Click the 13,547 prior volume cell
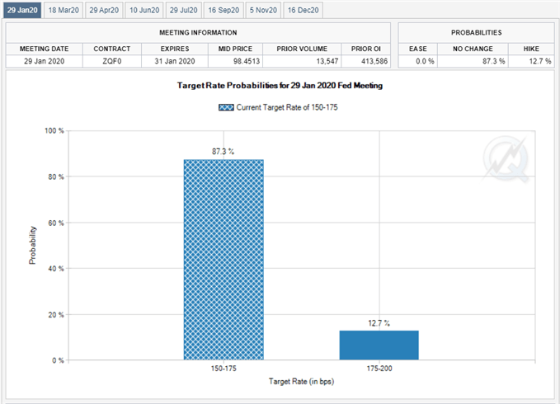Screen dimensions: 560x404 coord(302,61)
